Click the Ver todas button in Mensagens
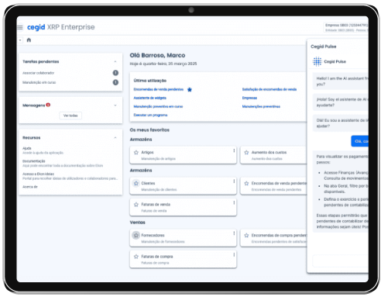Image resolution: width=381 pixels, height=297 pixels. tap(70, 116)
